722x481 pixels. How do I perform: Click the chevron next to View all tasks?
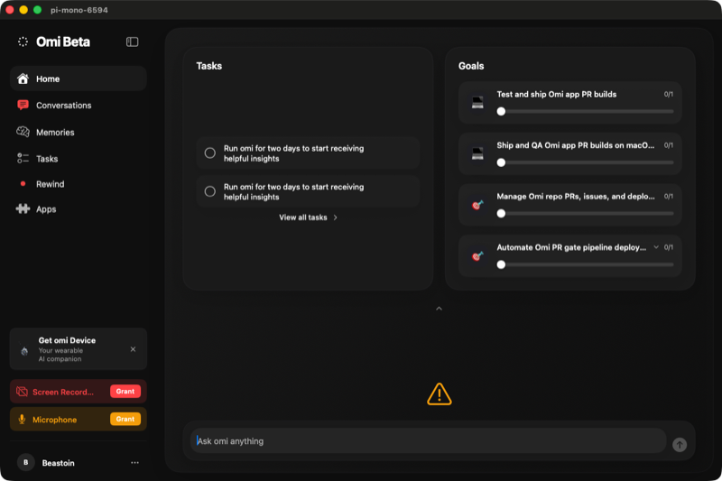tap(335, 217)
